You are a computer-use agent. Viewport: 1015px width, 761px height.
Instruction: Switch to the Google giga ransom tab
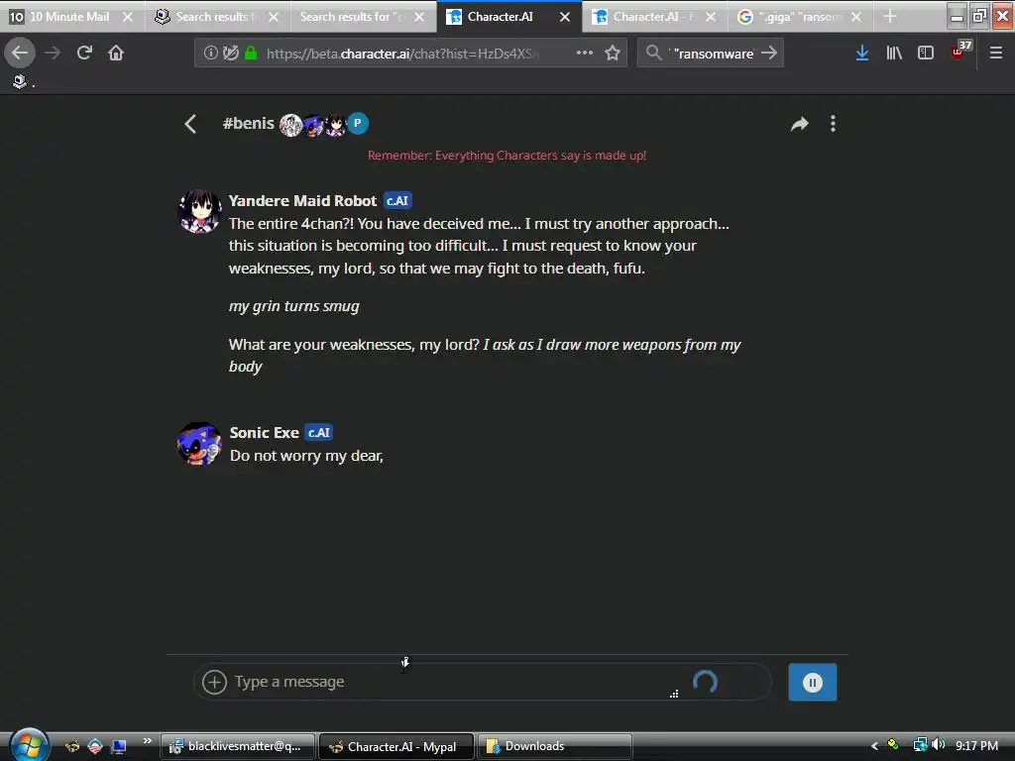pos(791,17)
